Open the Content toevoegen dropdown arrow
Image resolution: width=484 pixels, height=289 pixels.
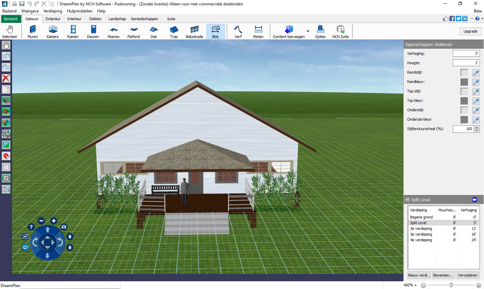coord(308,31)
